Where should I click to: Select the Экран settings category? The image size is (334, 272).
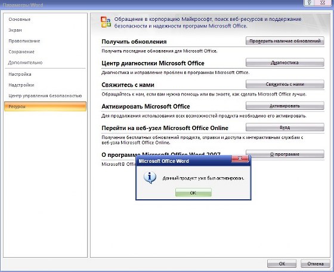click(x=15, y=30)
